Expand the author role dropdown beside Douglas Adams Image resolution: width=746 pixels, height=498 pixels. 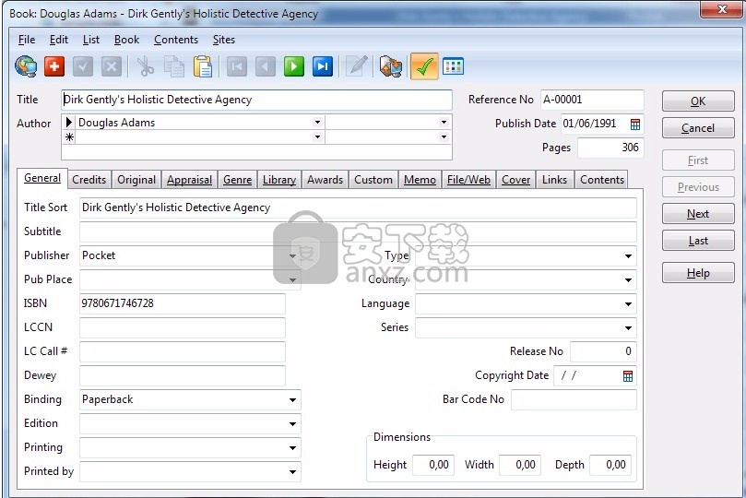(444, 123)
